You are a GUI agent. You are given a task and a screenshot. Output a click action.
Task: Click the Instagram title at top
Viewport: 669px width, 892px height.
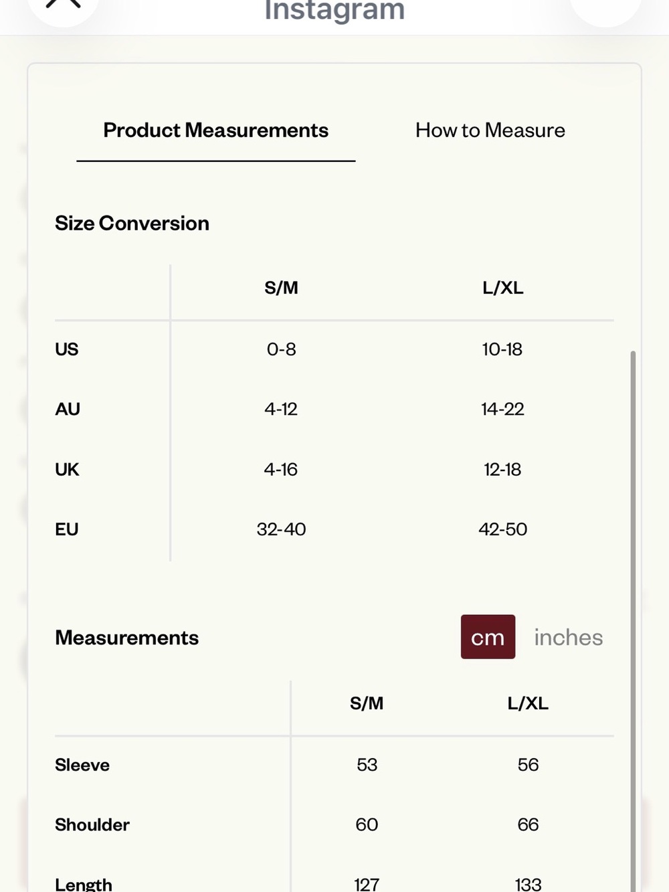click(334, 10)
